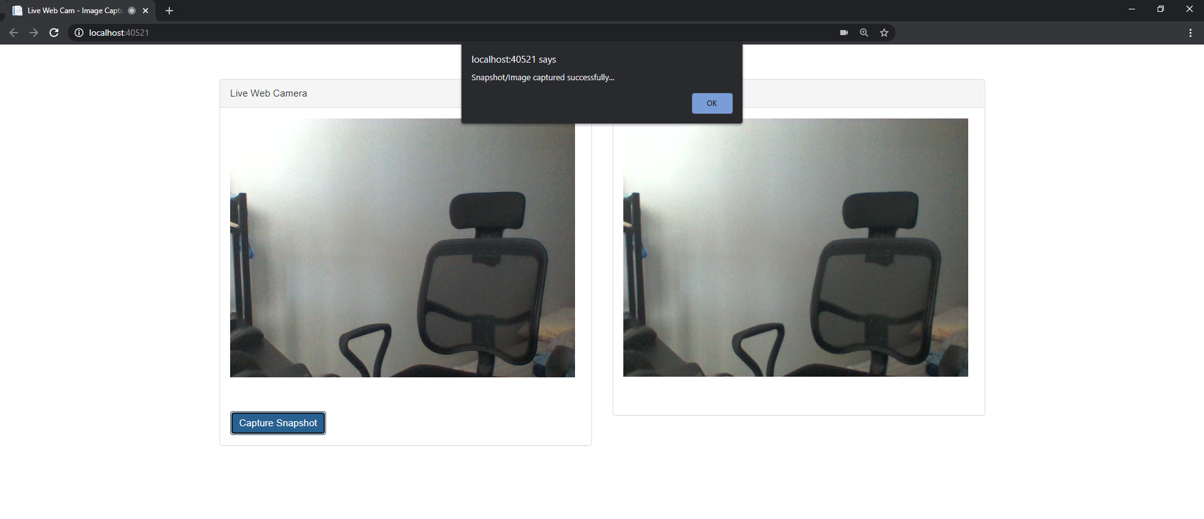Click the page favicon on the tab
This screenshot has height=519, width=1204.
(x=18, y=11)
